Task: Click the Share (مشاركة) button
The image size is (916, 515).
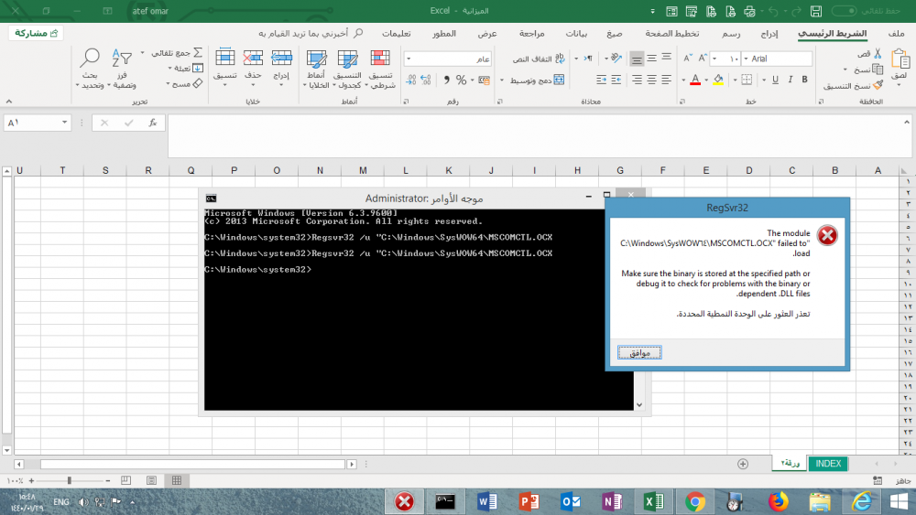Action: [36, 33]
